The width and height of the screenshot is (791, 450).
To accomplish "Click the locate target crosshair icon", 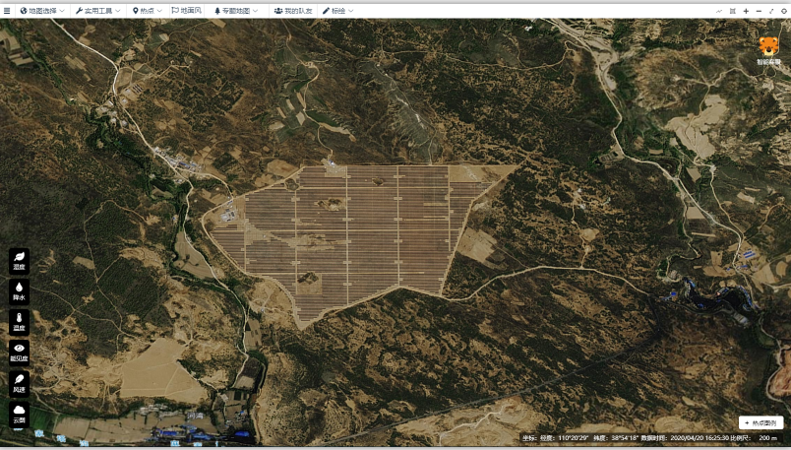I will coord(783,10).
